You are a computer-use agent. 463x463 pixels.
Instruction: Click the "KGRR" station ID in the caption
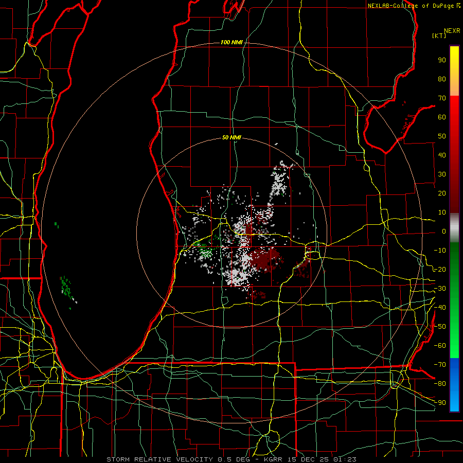tap(273, 459)
